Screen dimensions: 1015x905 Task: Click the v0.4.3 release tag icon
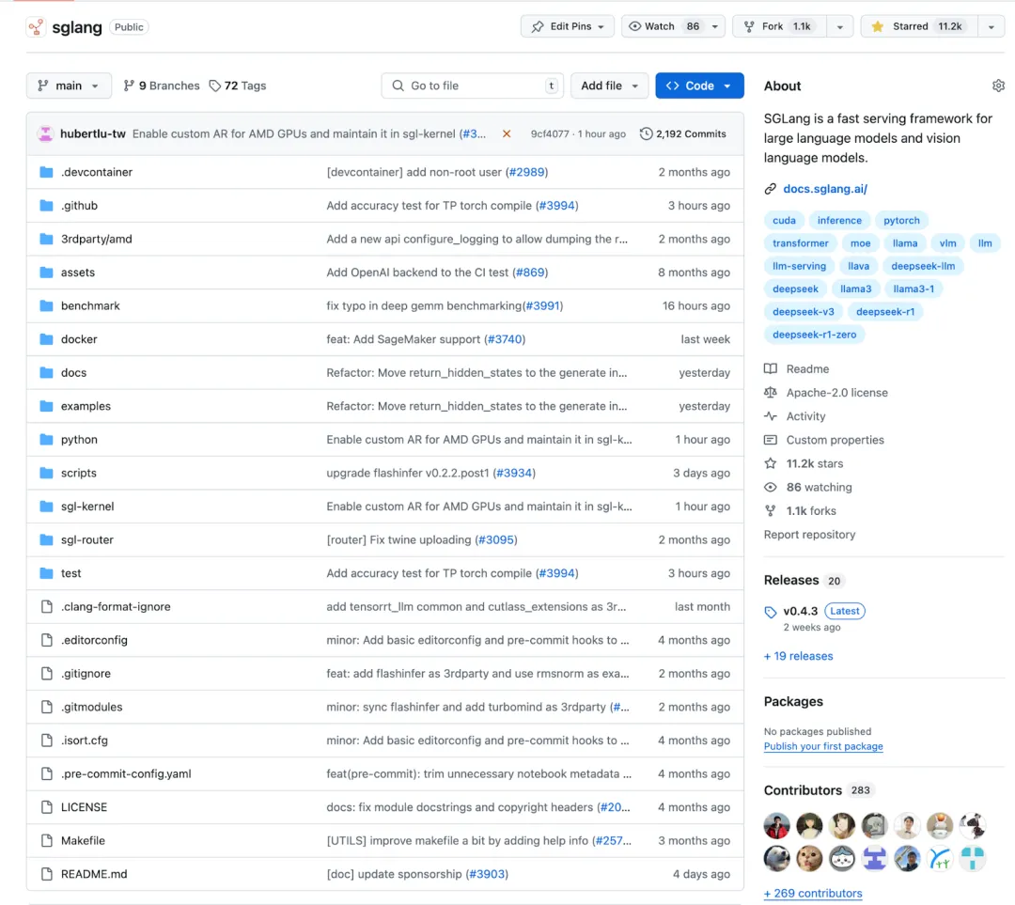pyautogui.click(x=771, y=612)
